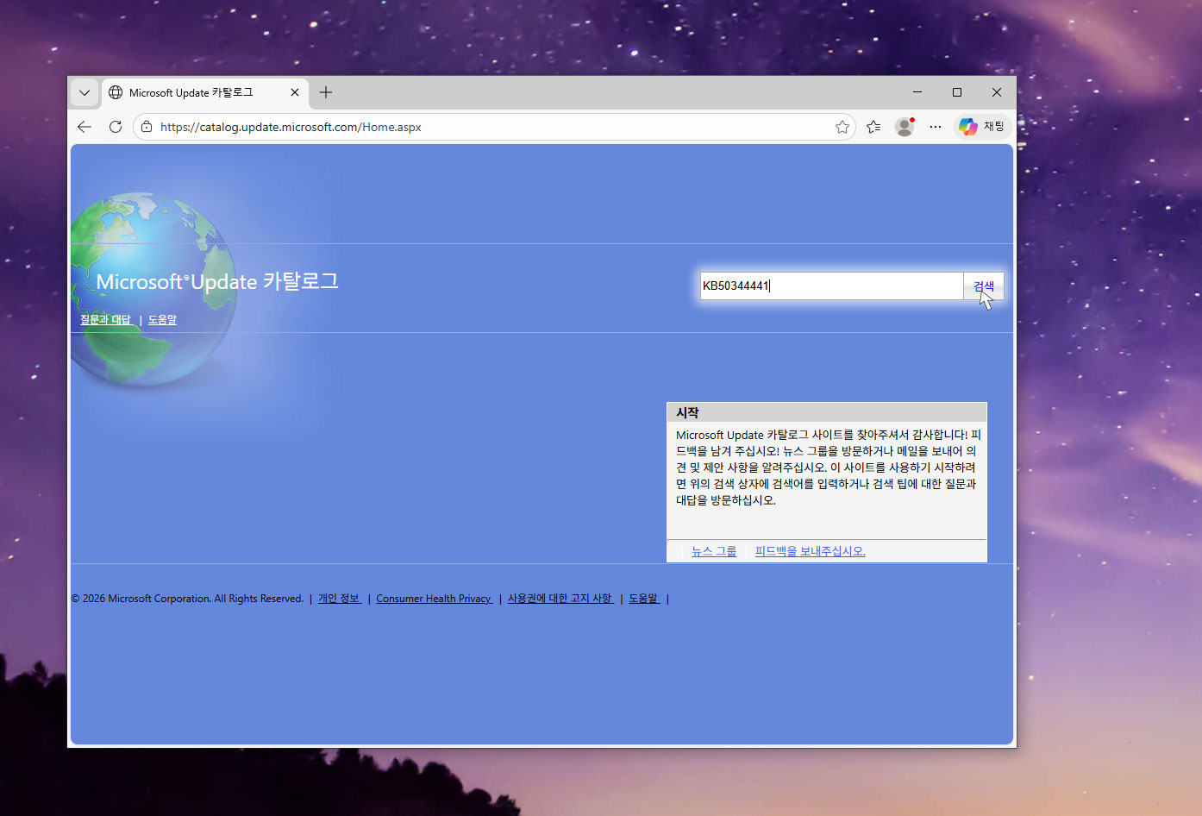
Task: Click the Microsoft Update 카탈로그 title
Action: tap(217, 282)
